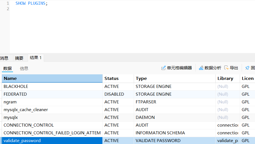
Task: Sort by the Name column header
Action: (x=52, y=78)
